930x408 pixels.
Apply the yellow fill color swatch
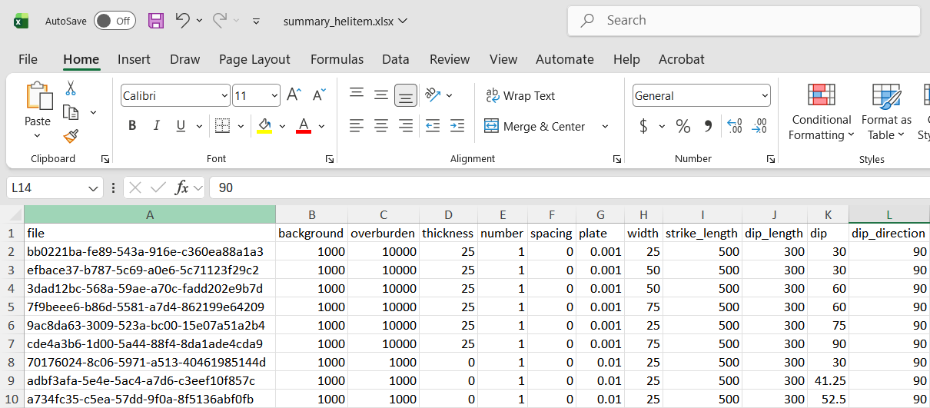(x=264, y=126)
